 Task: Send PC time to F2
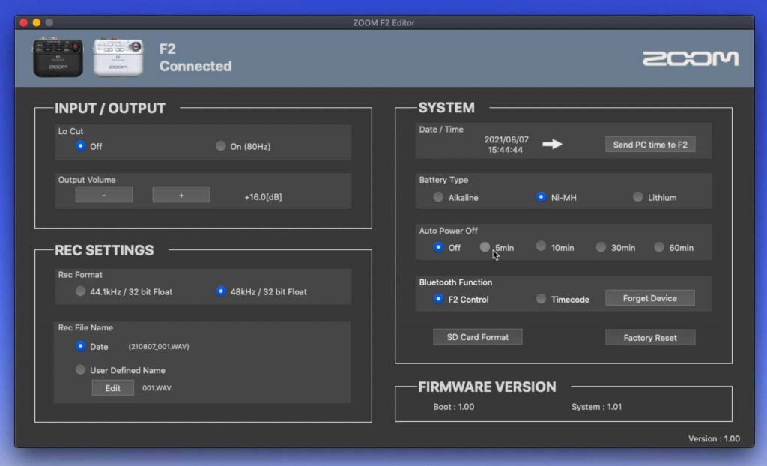pos(649,145)
